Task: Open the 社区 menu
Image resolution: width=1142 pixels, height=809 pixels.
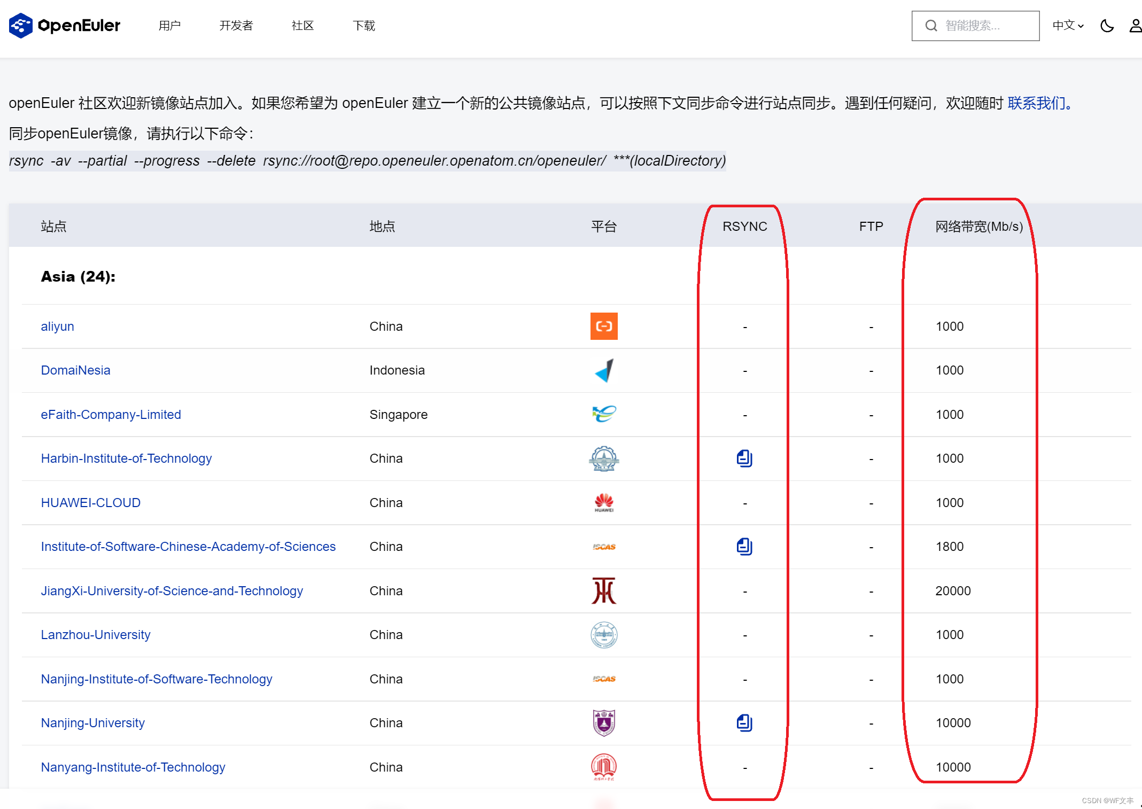Action: [302, 26]
